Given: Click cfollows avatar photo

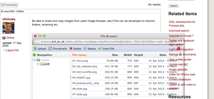Looking at the screenshot, I should pyautogui.click(x=8, y=28).
